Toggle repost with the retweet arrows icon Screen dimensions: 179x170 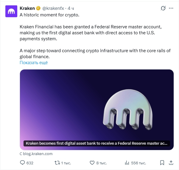point(56,163)
